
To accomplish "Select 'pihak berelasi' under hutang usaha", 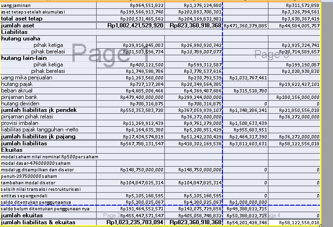I will coord(48,52).
